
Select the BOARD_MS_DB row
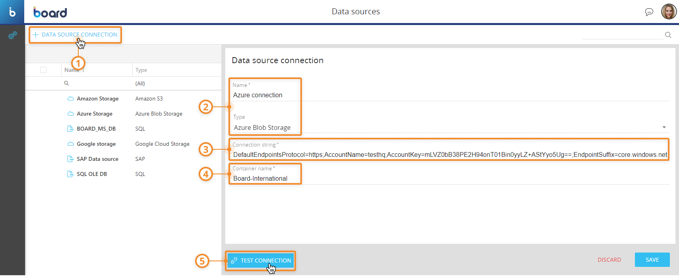(x=123, y=129)
